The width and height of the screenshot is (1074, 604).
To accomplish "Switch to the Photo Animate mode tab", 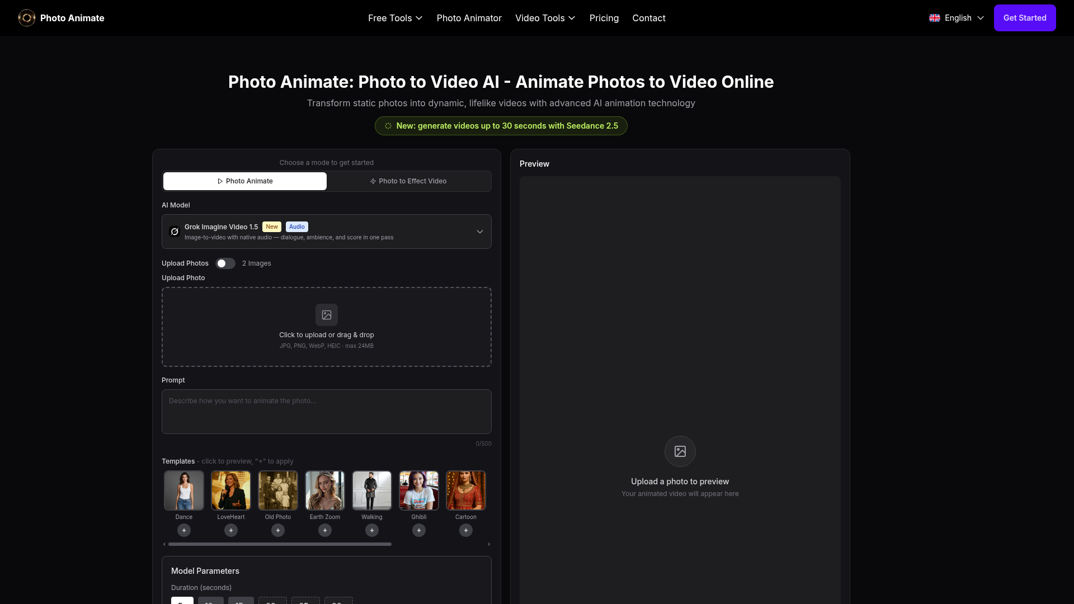I will (x=245, y=181).
